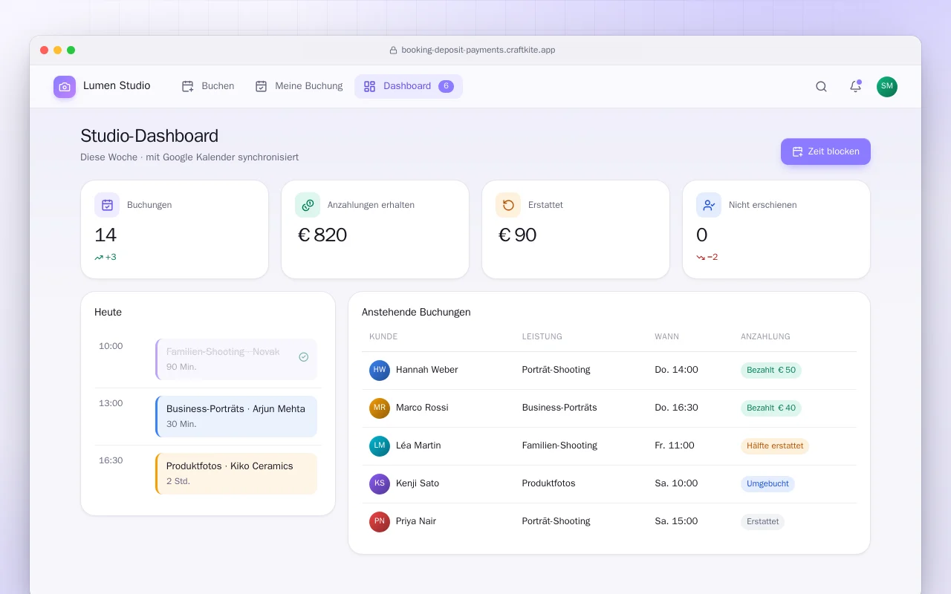
Task: Go to the Buchen tab
Action: [x=208, y=86]
